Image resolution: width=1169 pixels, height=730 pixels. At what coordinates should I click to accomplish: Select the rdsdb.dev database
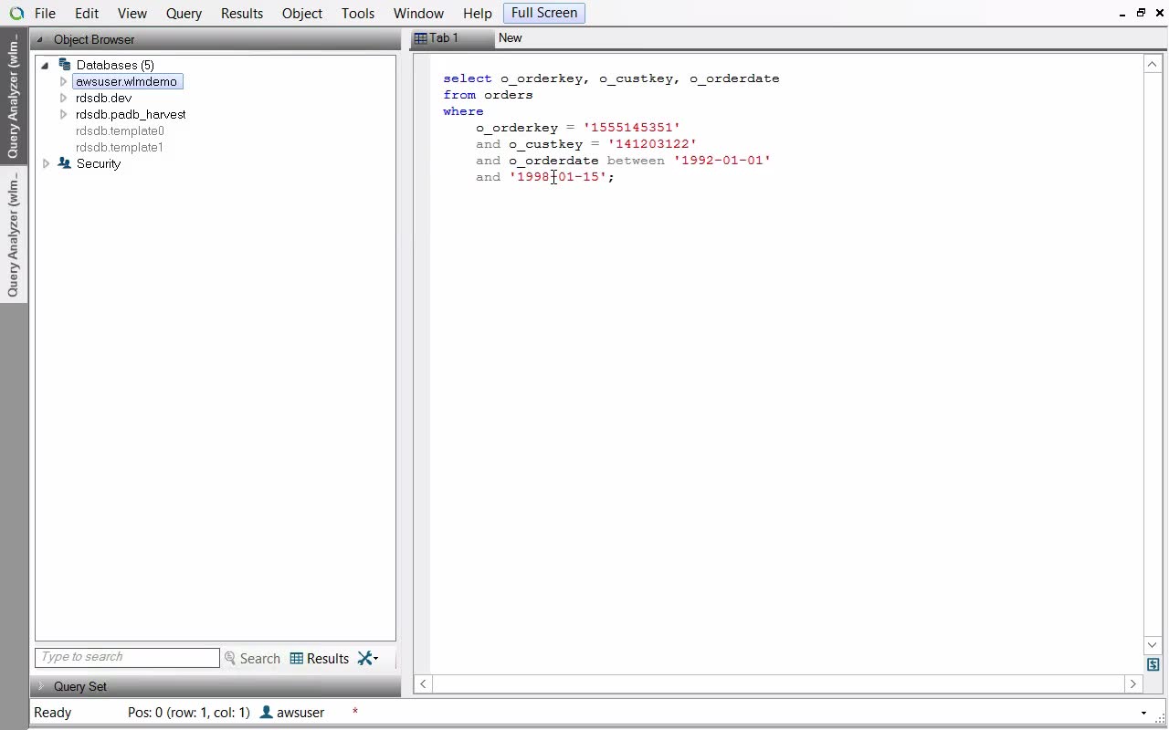(x=103, y=99)
